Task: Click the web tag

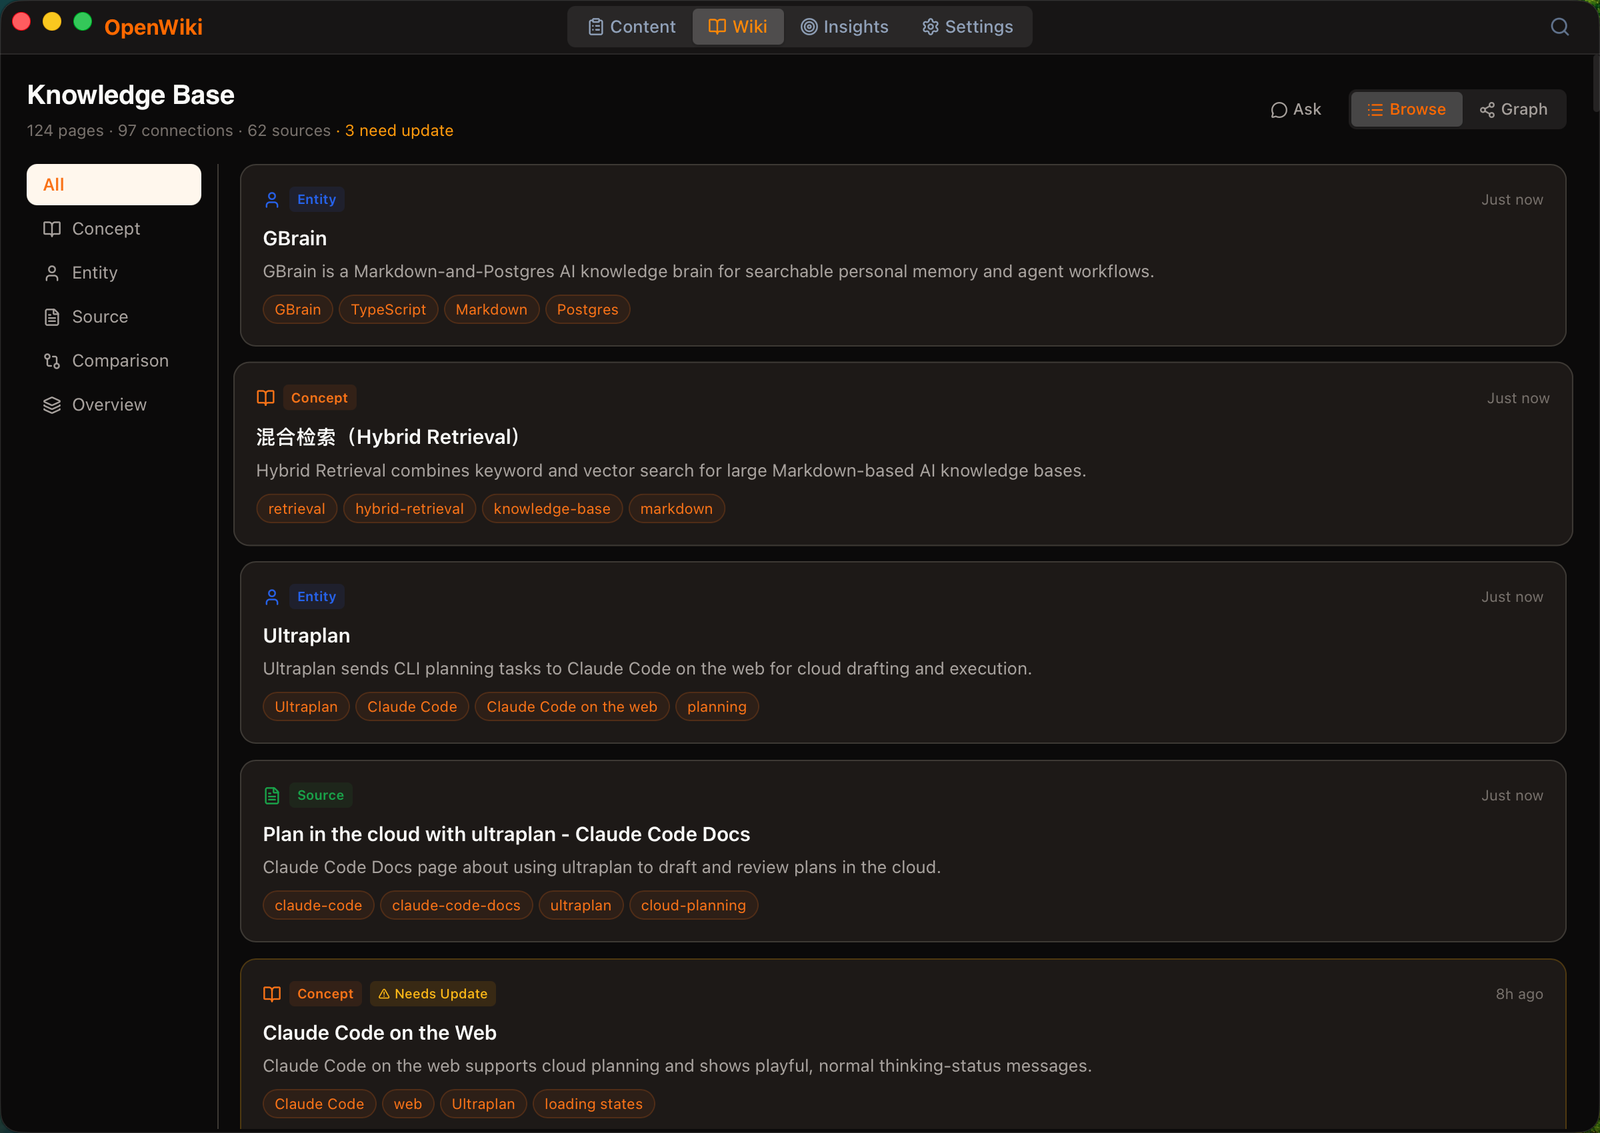Action: [408, 1104]
